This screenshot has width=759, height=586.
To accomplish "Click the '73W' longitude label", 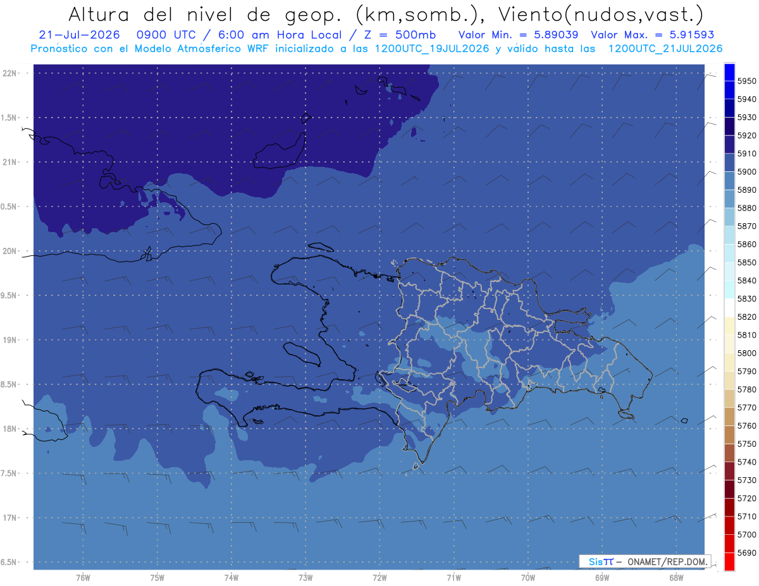I will 305,578.
